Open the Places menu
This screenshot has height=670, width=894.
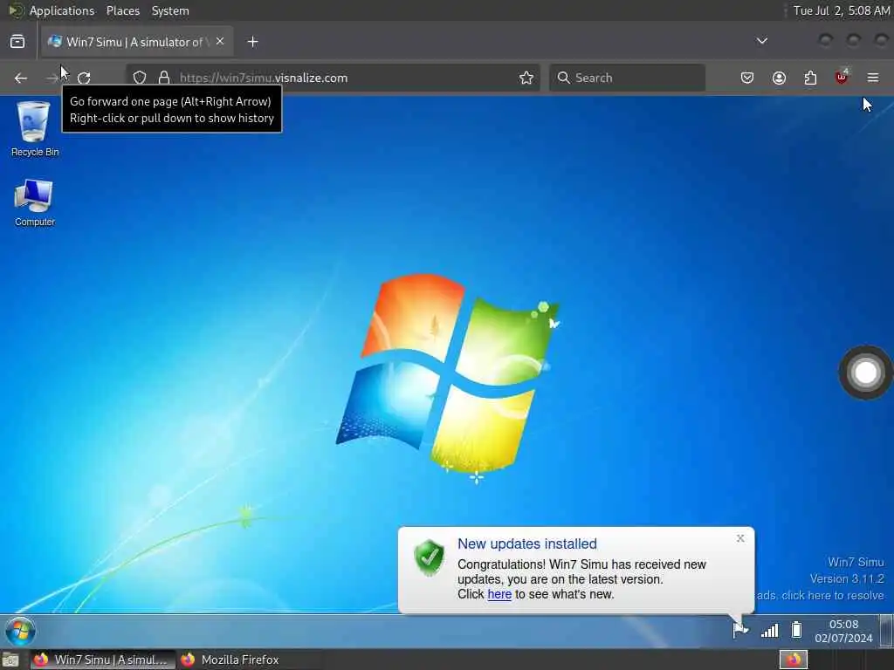click(x=122, y=10)
